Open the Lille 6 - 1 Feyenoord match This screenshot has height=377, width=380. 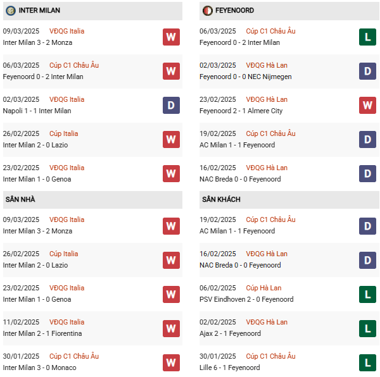coord(229,368)
